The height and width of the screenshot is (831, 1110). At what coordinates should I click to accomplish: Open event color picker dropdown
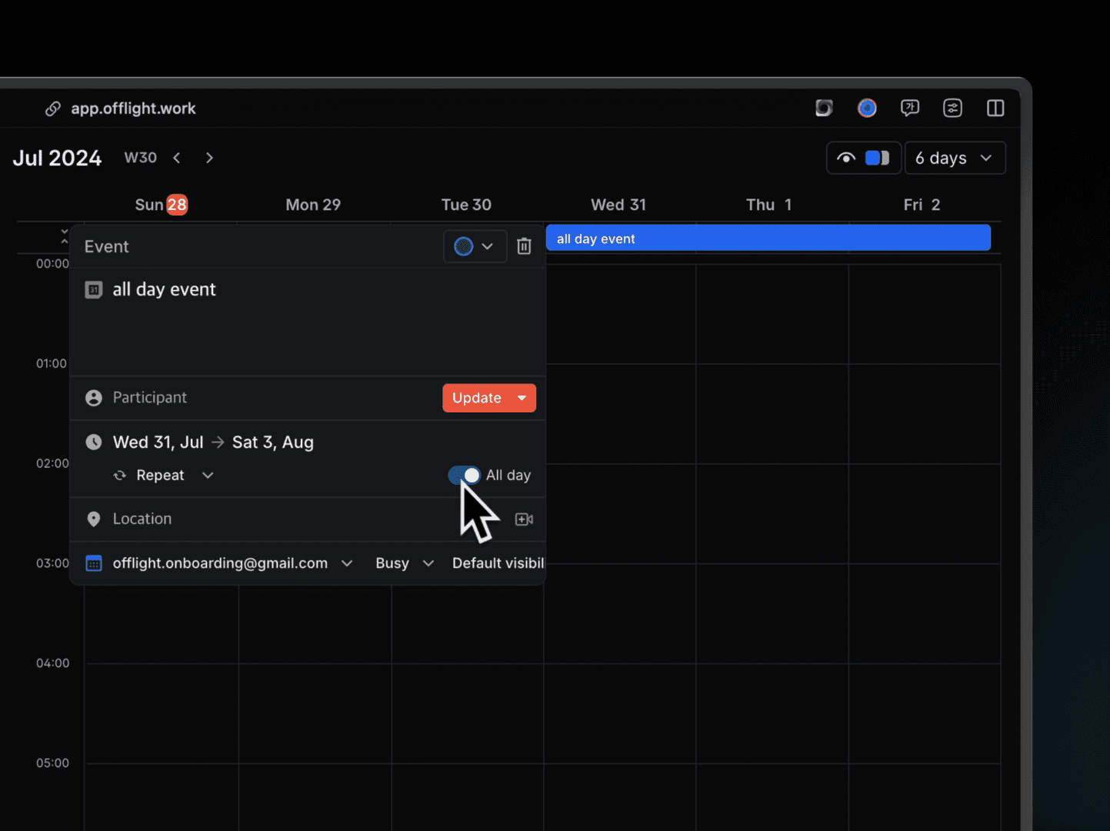475,246
